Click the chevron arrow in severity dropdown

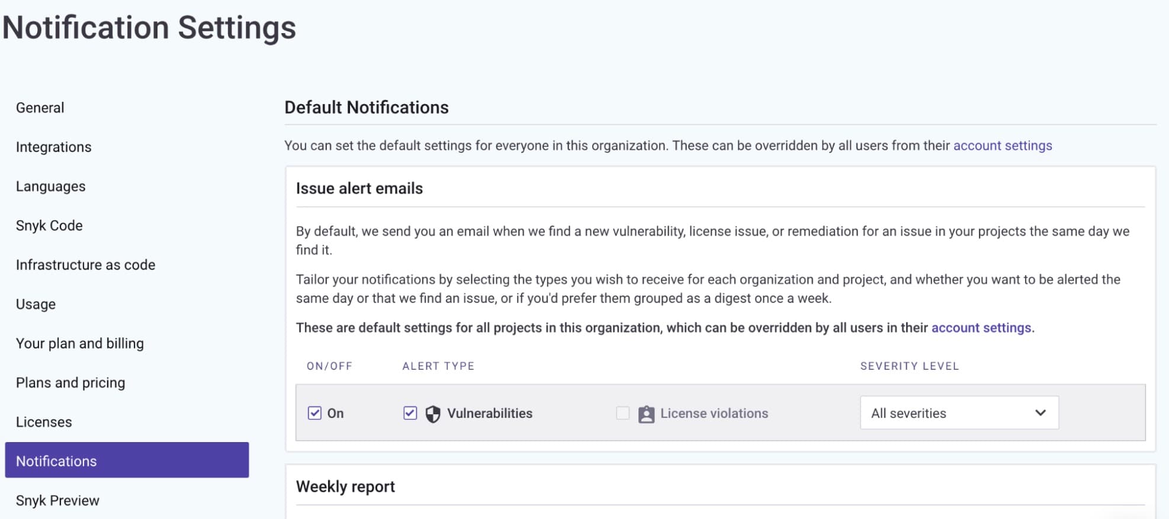point(1040,413)
